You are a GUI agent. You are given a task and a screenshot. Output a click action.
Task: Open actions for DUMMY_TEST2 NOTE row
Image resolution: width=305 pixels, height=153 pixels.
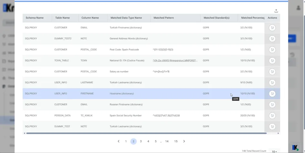272,38
